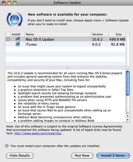Minimize window with the yellow button
This screenshot has width=133, height=162.
tap(9, 3)
